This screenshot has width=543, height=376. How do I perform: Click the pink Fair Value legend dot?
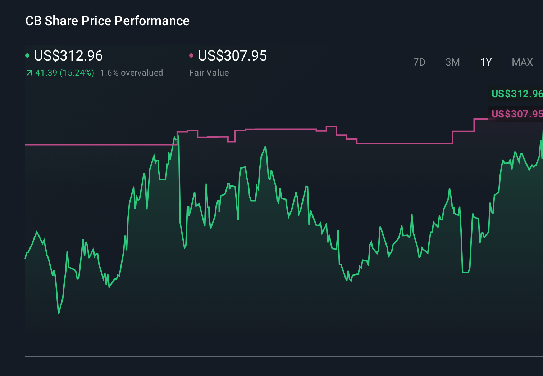pos(192,55)
